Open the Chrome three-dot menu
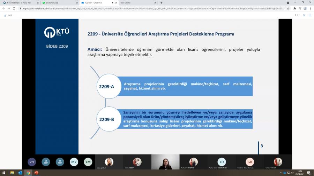The height and width of the screenshot is (176, 314). point(310,8)
